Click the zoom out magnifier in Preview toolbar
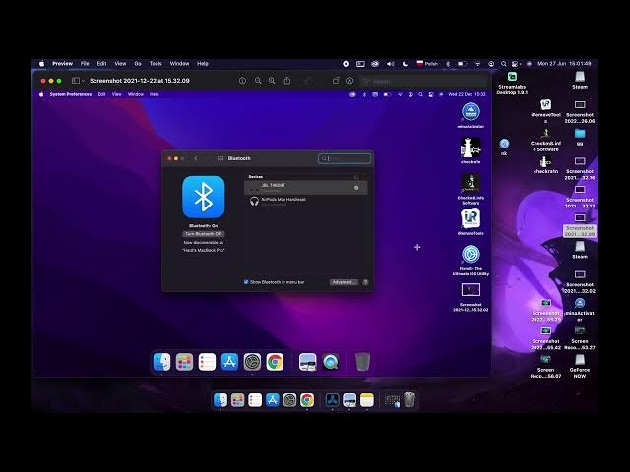 [x=258, y=81]
